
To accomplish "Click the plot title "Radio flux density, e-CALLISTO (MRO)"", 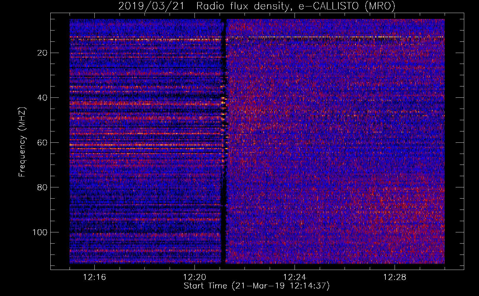I will 296,6.
